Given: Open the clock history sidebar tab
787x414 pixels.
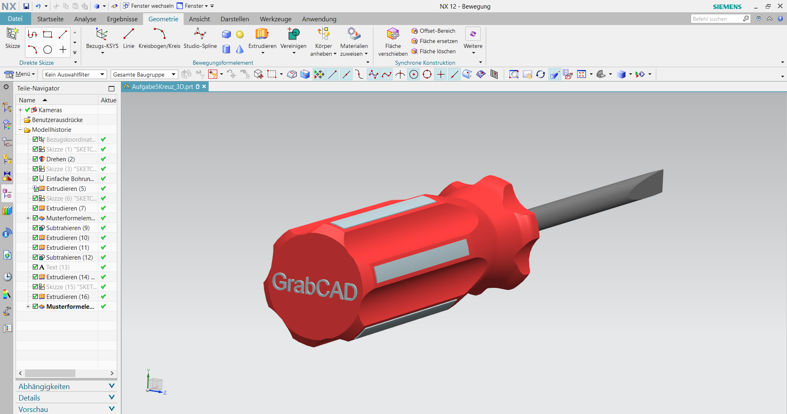Looking at the screenshot, I should (7, 277).
